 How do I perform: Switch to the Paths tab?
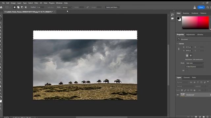pyautogui.click(x=194, y=77)
